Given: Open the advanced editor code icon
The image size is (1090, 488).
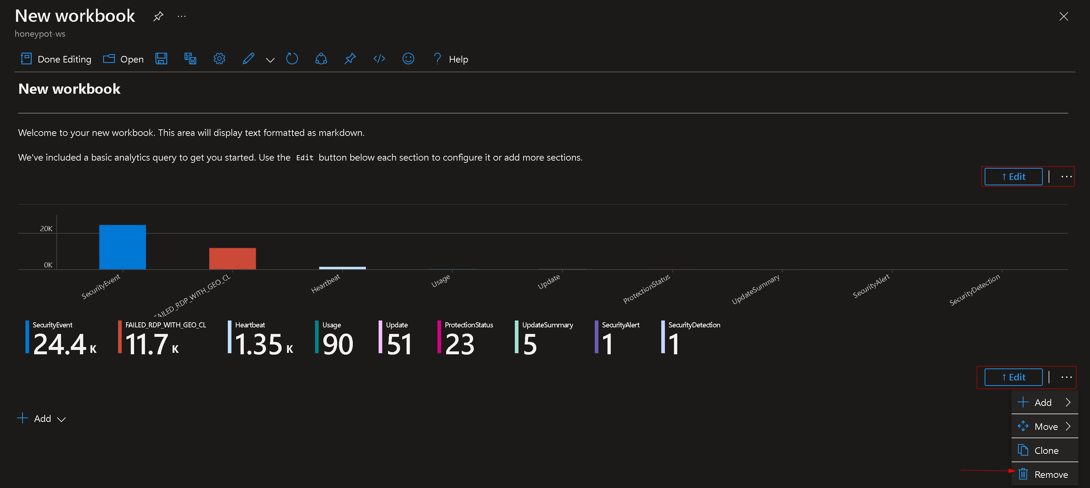Looking at the screenshot, I should click(379, 59).
